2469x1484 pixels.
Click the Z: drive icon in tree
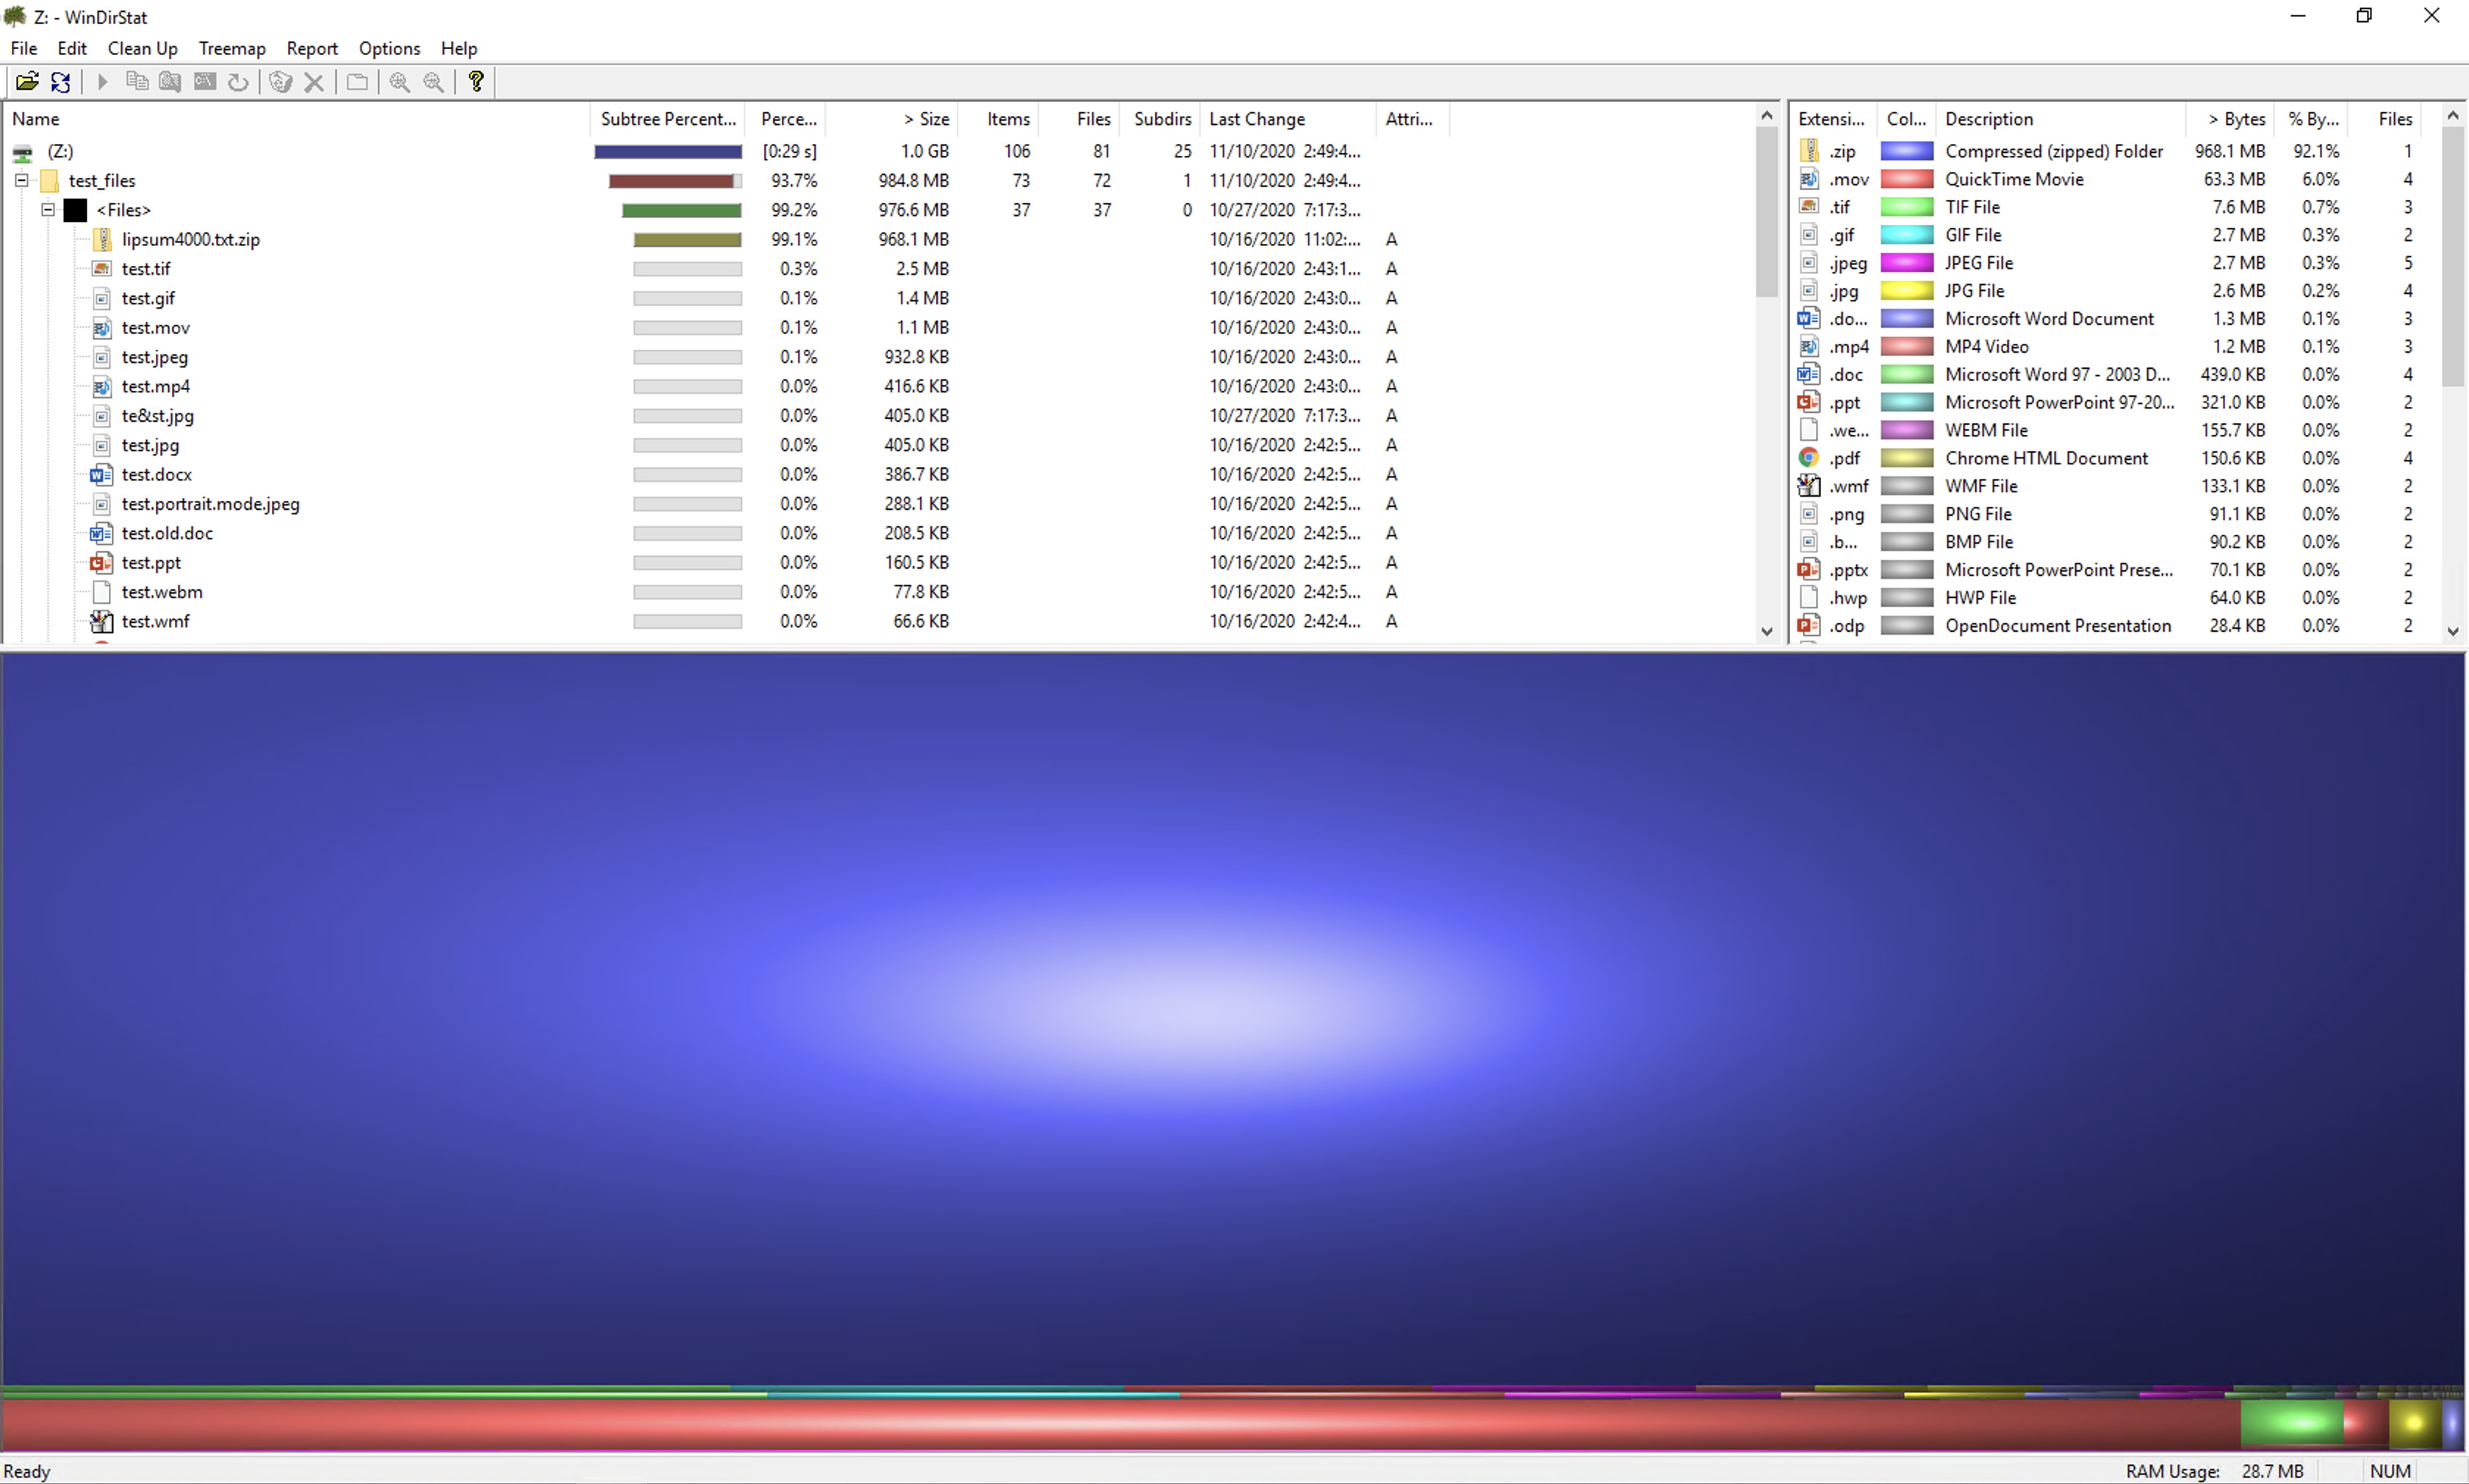tap(22, 152)
